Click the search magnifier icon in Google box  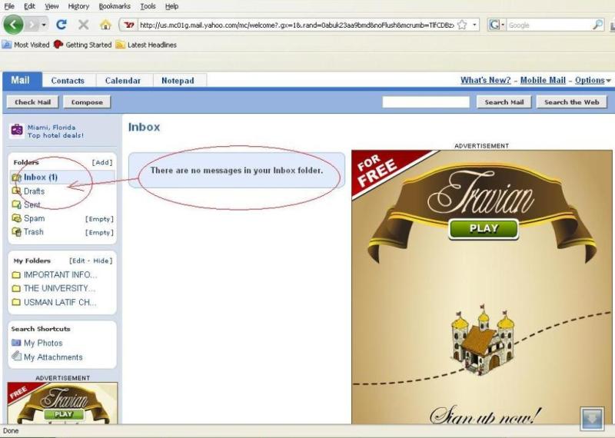click(597, 25)
